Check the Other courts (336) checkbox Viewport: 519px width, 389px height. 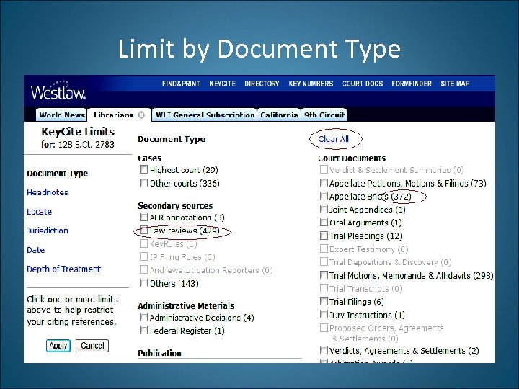[x=143, y=183]
